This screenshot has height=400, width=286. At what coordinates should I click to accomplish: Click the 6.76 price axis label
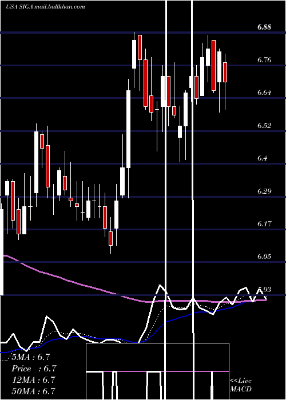coord(264,60)
